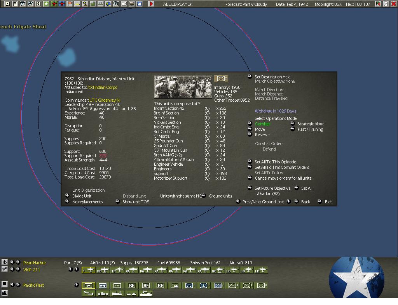The width and height of the screenshot is (398, 305).
Task: Click the anchor icon beside Pearl Harbor
Action: pos(5,262)
